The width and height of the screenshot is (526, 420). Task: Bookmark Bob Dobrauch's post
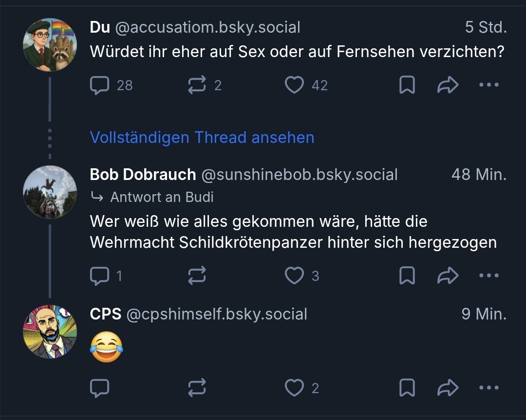[x=407, y=276]
